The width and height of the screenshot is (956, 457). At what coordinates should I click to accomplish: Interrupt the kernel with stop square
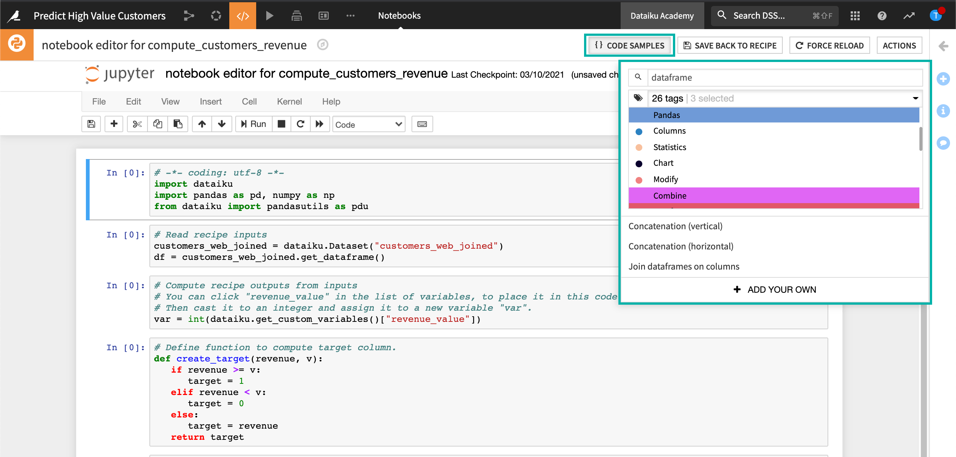[282, 124]
